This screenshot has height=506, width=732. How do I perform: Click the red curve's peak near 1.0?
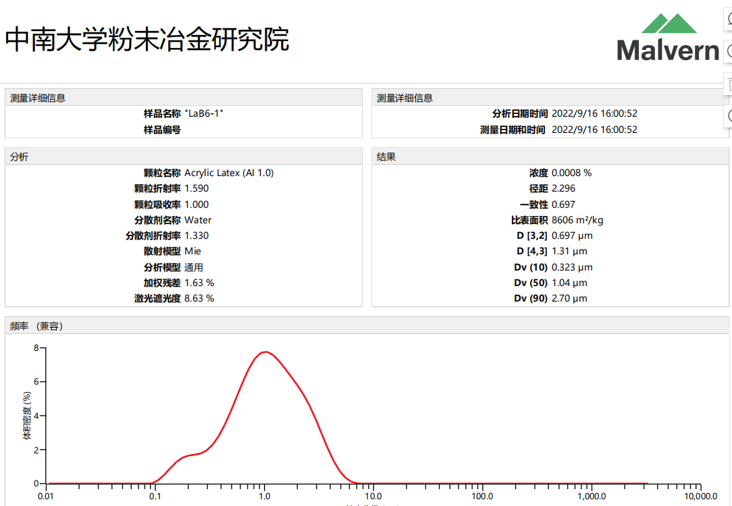[265, 352]
